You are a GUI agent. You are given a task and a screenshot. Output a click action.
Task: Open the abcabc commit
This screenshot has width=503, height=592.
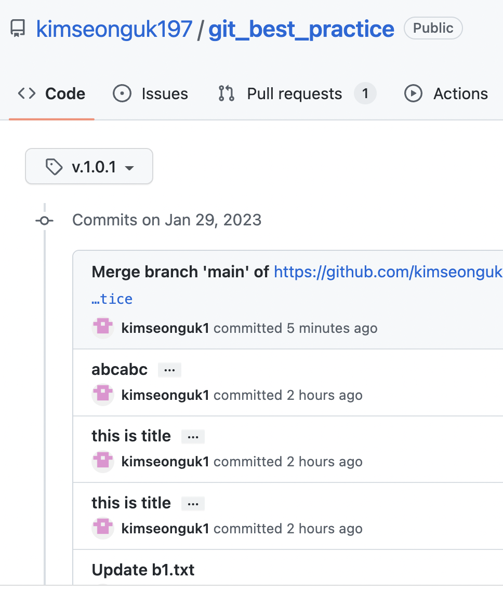click(120, 370)
